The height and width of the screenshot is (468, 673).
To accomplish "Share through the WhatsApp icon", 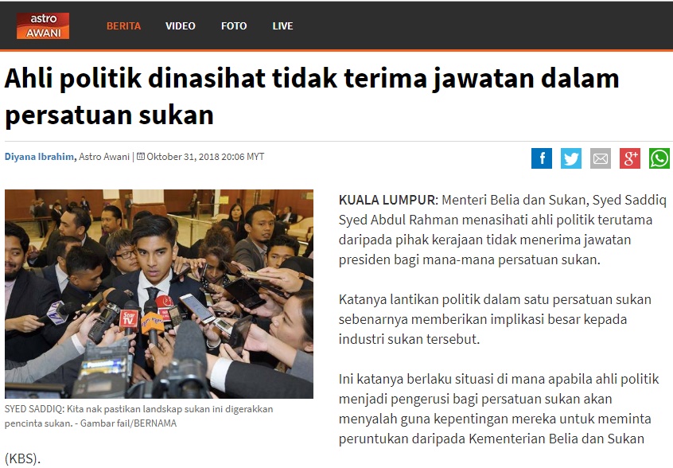I will point(659,158).
